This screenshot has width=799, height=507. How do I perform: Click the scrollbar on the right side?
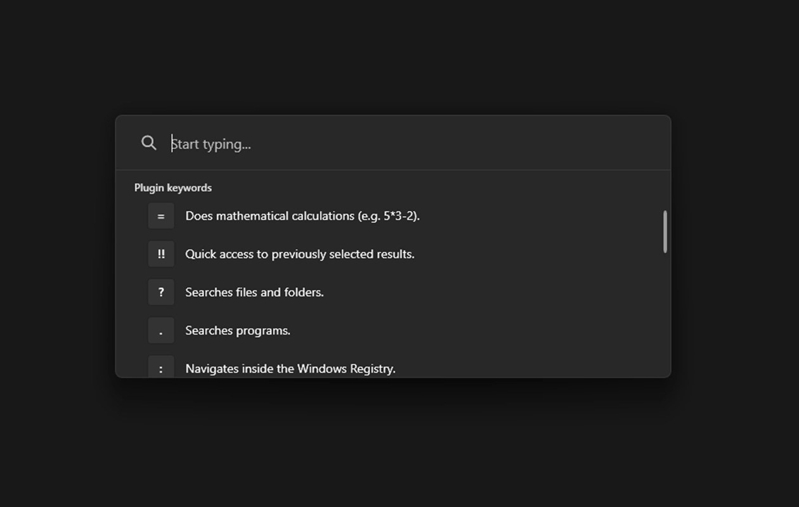coord(665,233)
